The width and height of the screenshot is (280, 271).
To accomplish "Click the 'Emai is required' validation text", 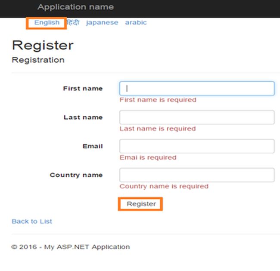I will tap(148, 157).
